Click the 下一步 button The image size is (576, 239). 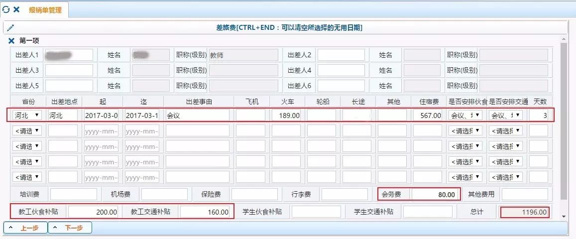point(70,228)
